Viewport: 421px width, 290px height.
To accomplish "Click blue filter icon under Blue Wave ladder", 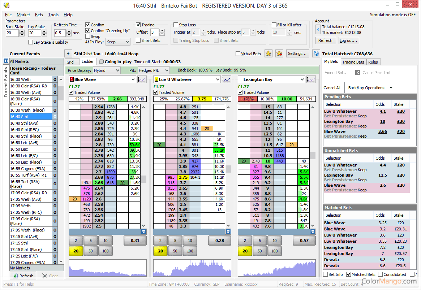I will 143,231.
